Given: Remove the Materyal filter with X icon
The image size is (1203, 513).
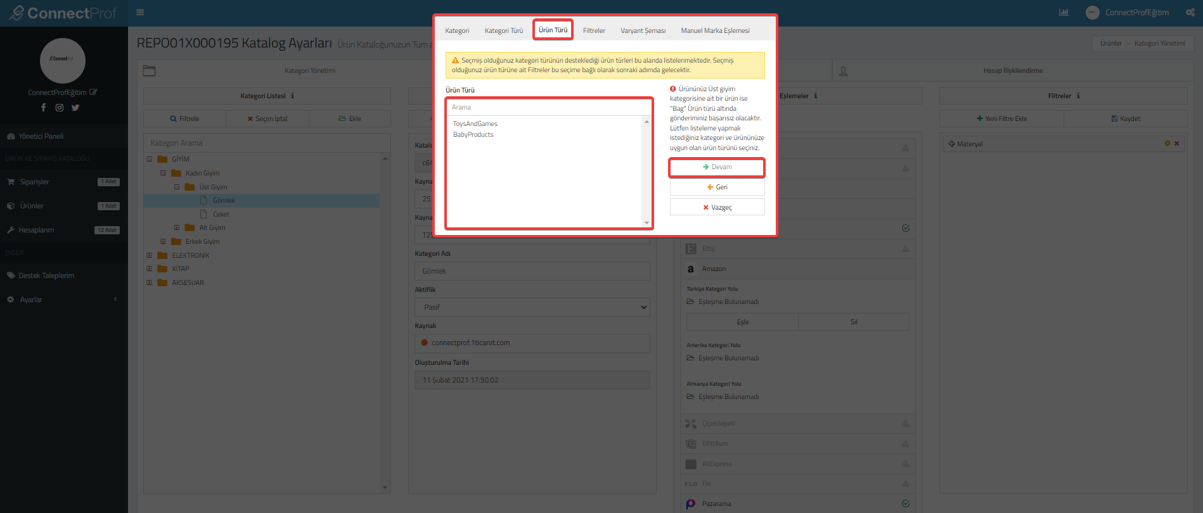Looking at the screenshot, I should pyautogui.click(x=1177, y=144).
